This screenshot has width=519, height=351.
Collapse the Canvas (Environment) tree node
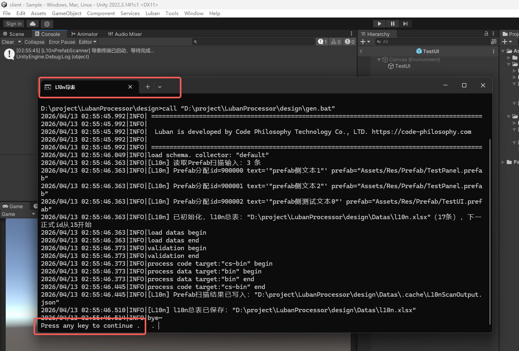(x=379, y=60)
